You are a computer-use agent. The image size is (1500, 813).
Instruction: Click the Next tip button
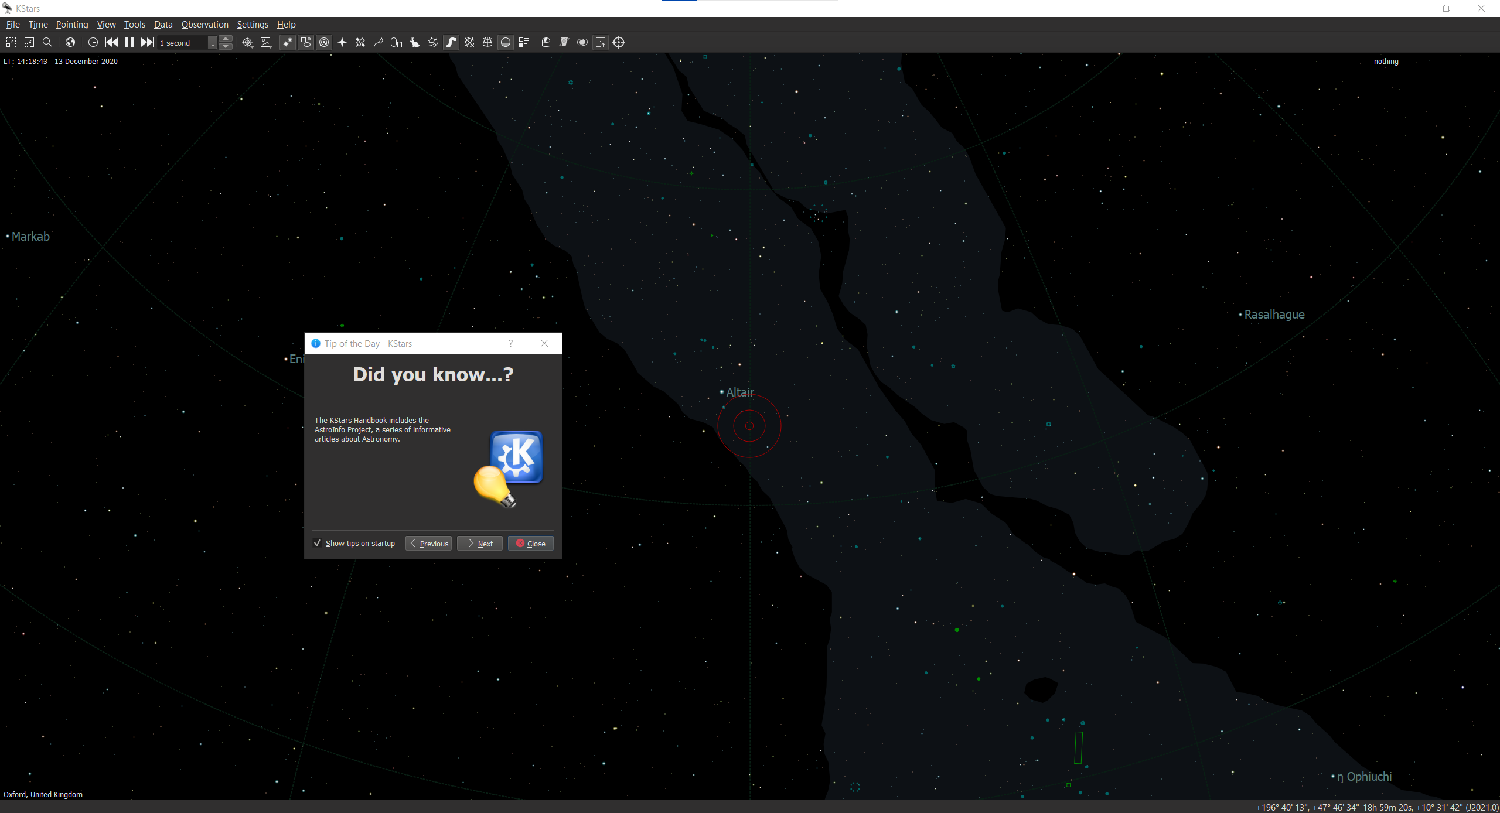tap(480, 544)
